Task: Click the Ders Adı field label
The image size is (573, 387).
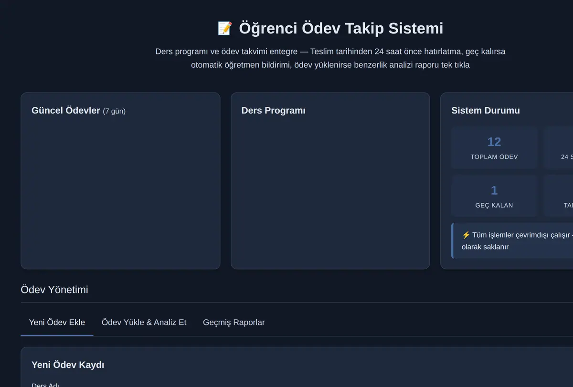Action: coord(45,385)
